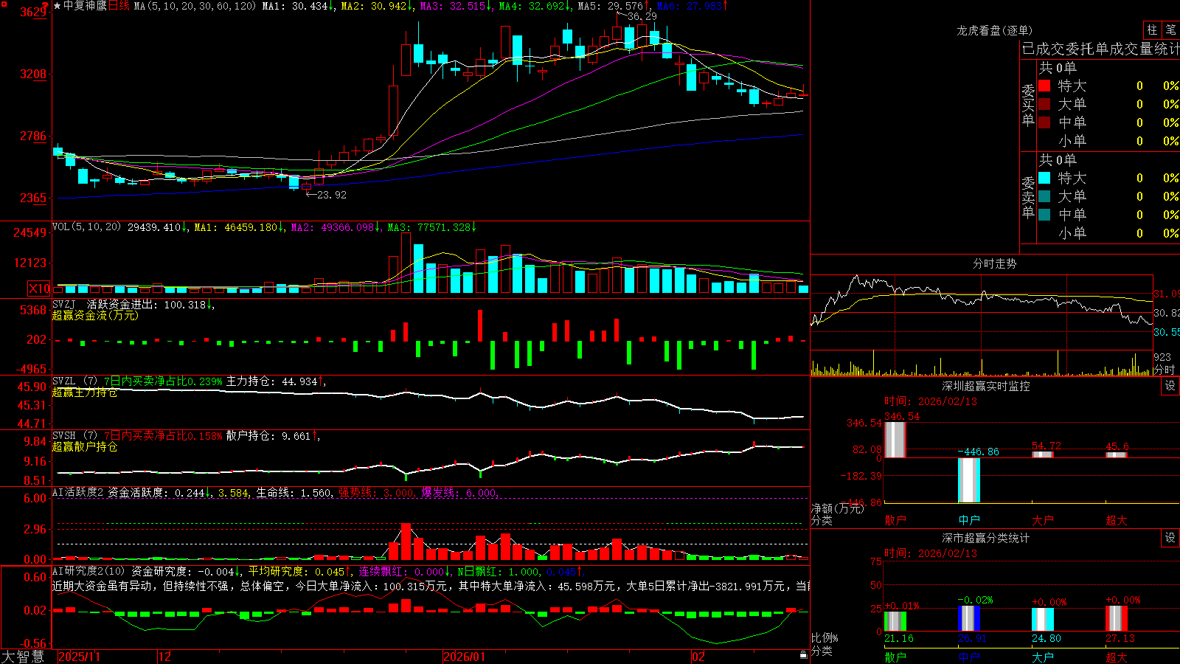This screenshot has height=664, width=1180.
Task: Click the 36.29 high price annotation
Action: (642, 16)
